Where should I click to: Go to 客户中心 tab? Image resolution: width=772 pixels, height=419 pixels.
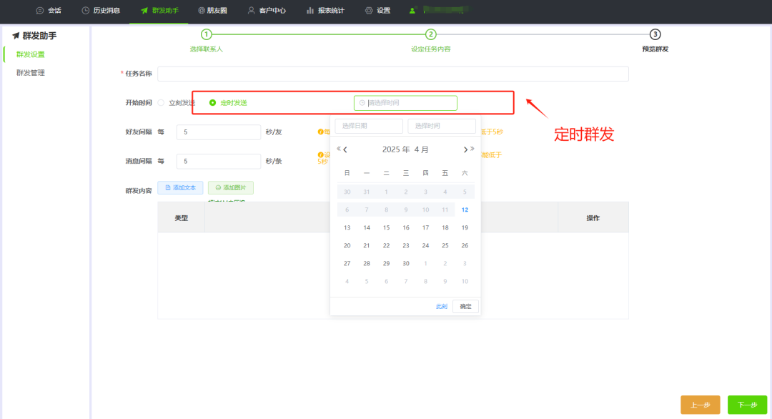(x=267, y=10)
